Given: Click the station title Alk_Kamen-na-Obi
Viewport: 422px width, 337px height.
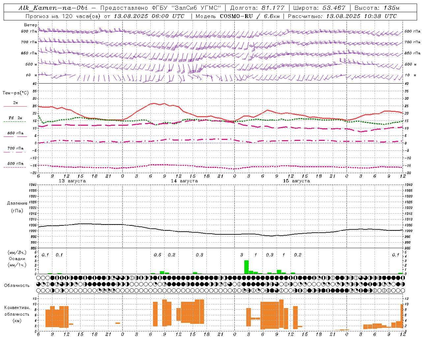Looking at the screenshot, I should click(x=53, y=8).
